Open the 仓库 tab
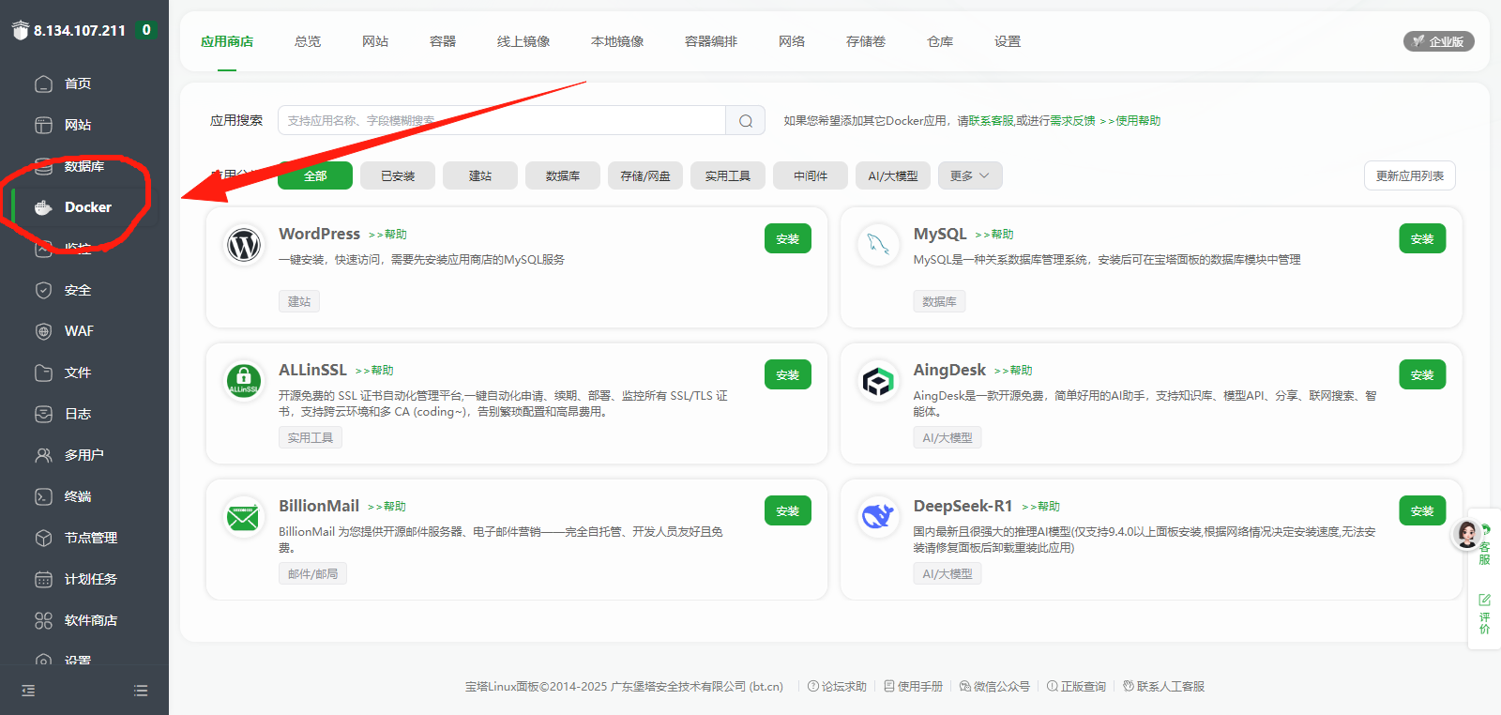The height and width of the screenshot is (715, 1501). 940,41
